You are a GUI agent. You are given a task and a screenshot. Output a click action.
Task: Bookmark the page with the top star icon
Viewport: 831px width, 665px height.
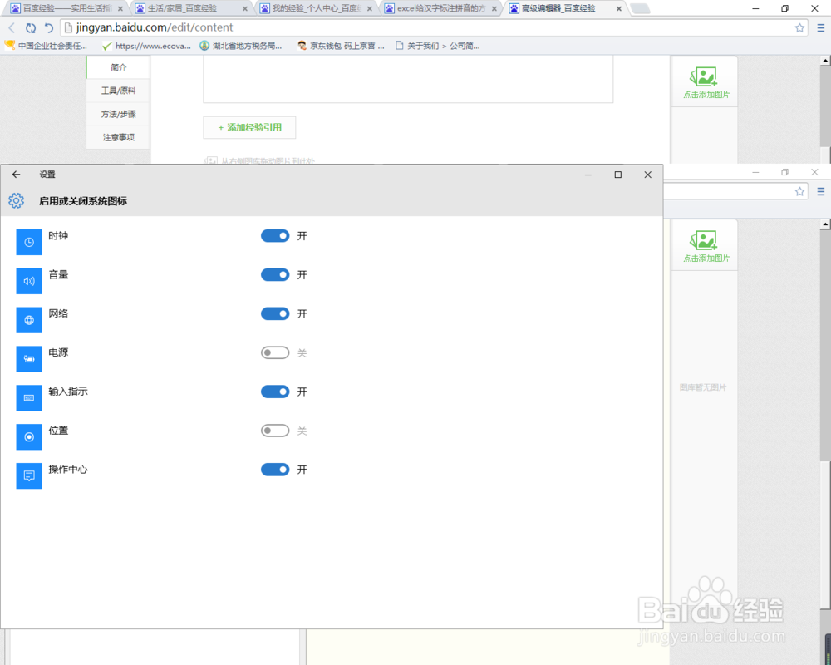[x=799, y=27]
